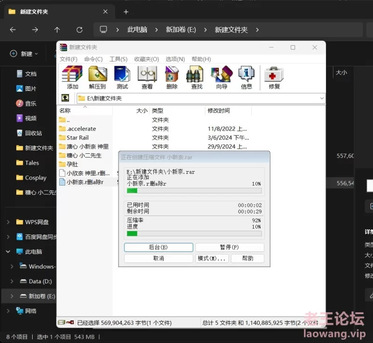
Task: Open Cosplay folder in Explorer sidebar
Action: pyautogui.click(x=31, y=178)
